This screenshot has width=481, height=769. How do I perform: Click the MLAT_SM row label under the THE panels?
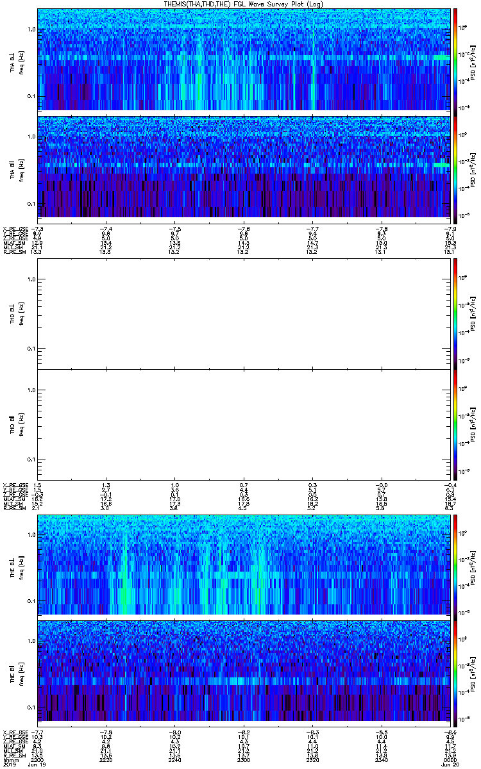click(13, 746)
